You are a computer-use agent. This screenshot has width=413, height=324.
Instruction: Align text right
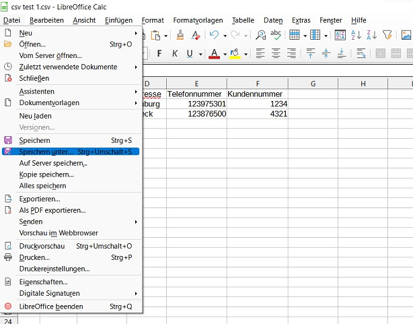[x=291, y=53]
